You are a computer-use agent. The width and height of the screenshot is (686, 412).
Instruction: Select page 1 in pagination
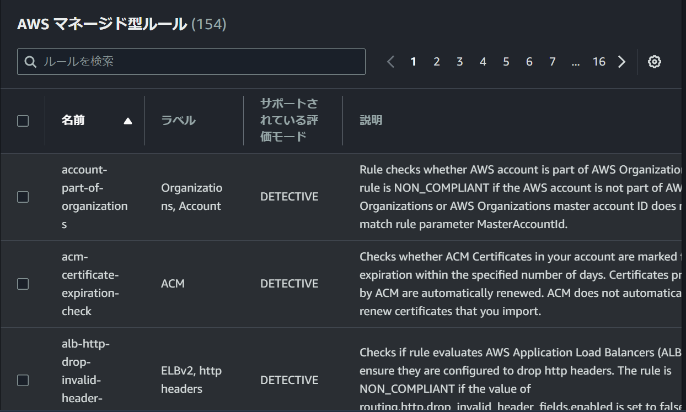tap(414, 62)
